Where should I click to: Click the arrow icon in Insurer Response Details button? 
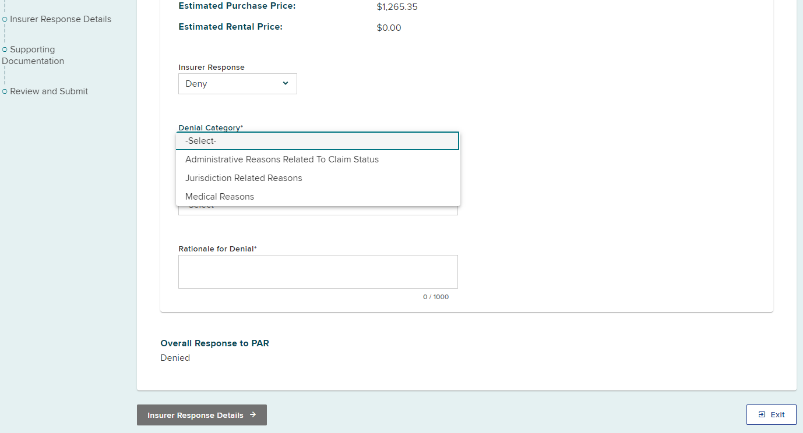click(252, 415)
